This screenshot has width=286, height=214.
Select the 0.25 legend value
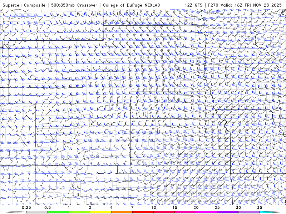coord(26,208)
